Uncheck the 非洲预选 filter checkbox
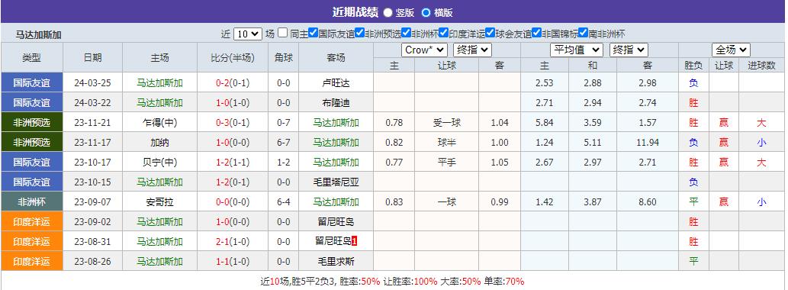788x290 pixels. 359,33
